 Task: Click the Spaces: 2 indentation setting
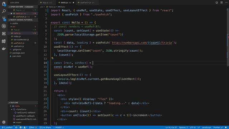(183, 128)
